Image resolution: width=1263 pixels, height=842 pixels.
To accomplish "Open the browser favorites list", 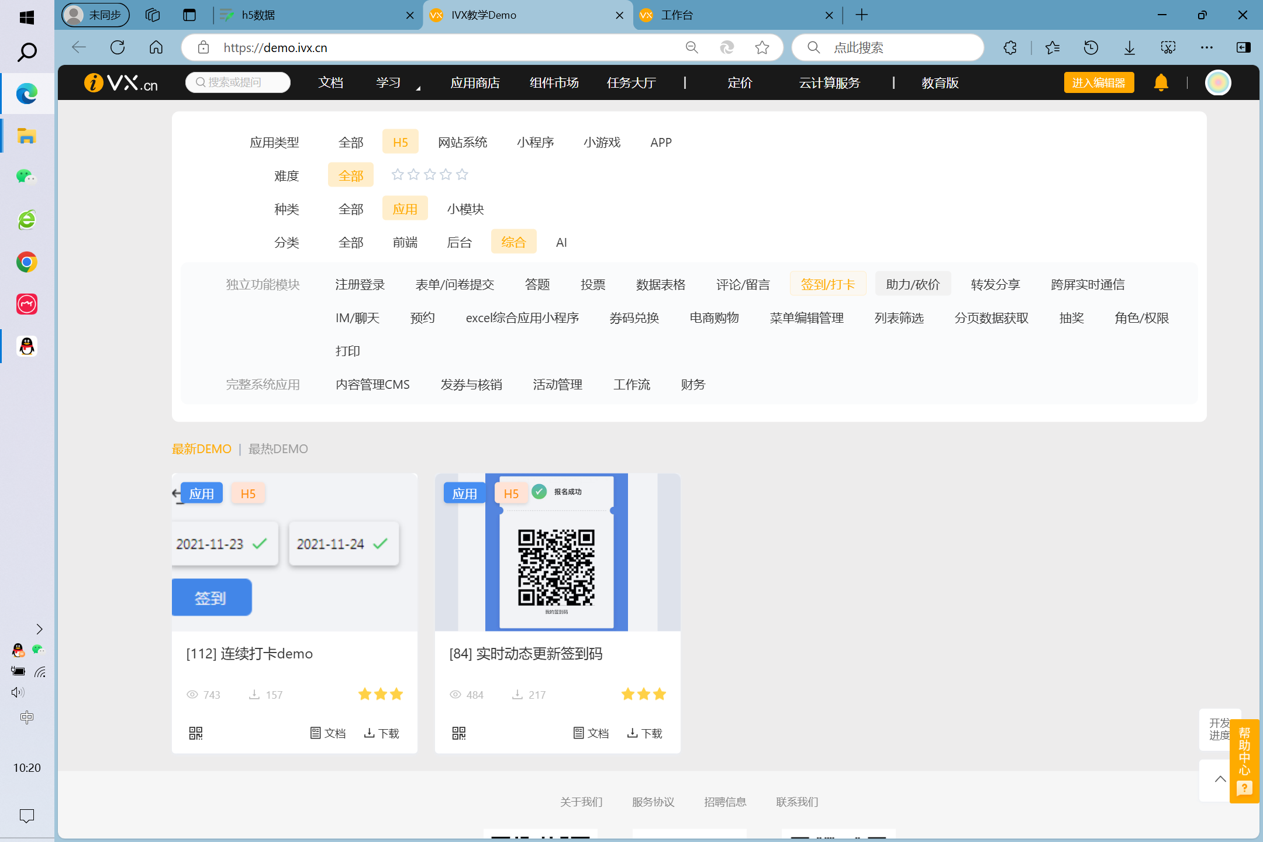I will point(1052,47).
